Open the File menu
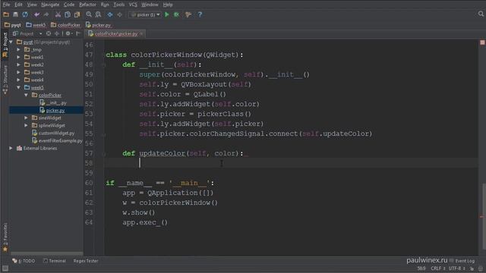The height and width of the screenshot is (273, 486). [6, 5]
